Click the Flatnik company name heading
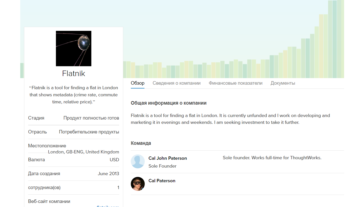The height and width of the screenshot is (207, 357). (x=74, y=74)
